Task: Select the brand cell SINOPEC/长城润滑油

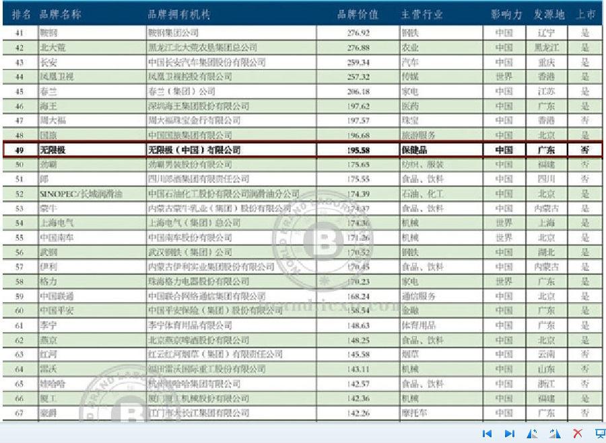Action: [81, 194]
